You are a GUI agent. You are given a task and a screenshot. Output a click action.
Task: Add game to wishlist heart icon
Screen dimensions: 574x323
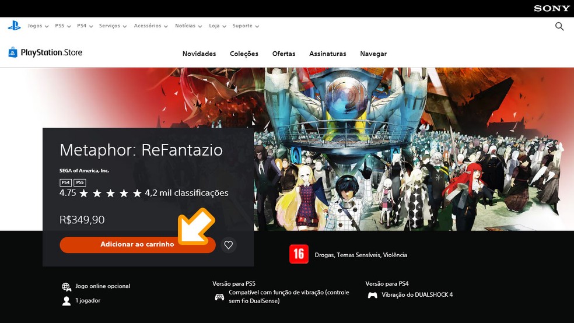coord(229,245)
